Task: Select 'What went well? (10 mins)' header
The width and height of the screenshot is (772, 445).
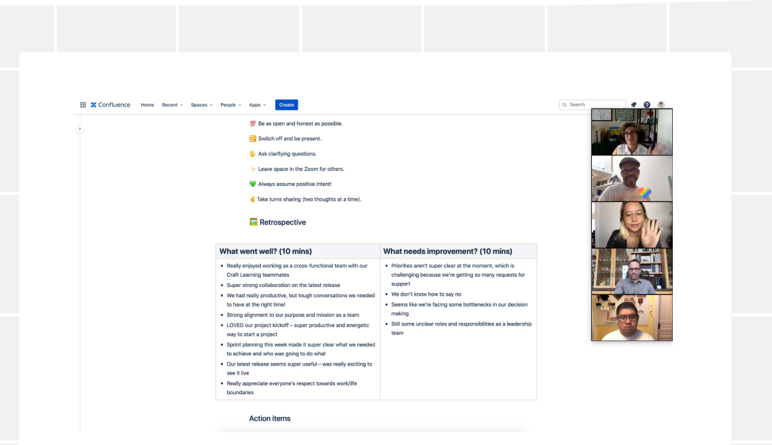Action: (x=265, y=251)
